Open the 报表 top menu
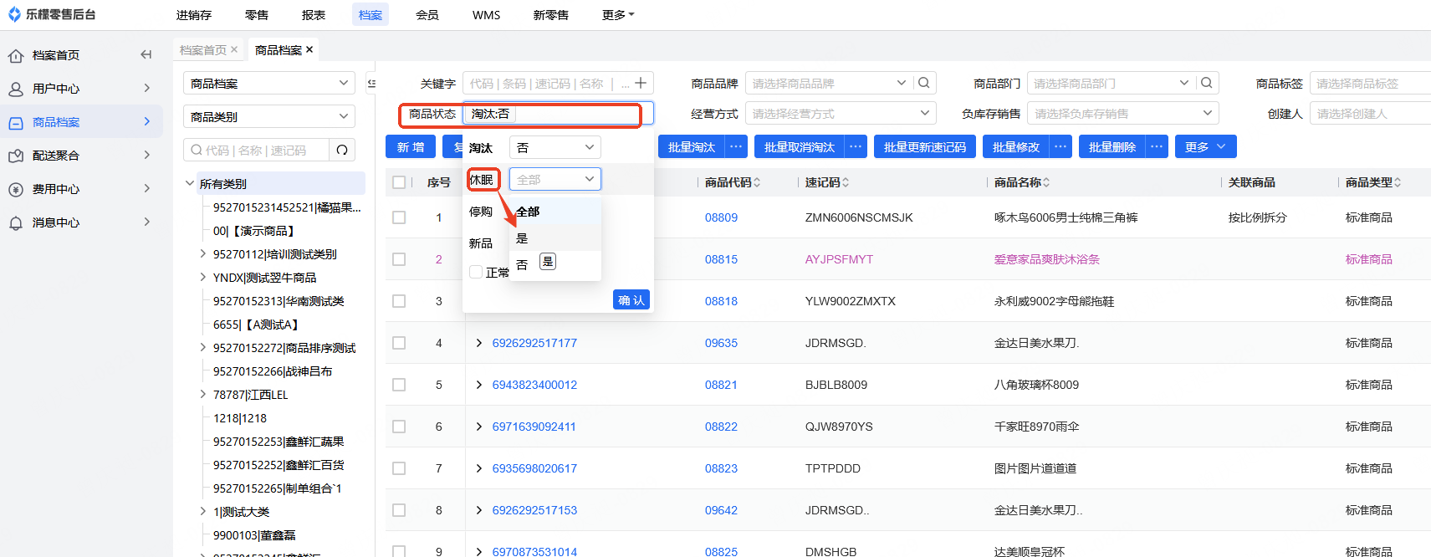The image size is (1431, 557). point(314,15)
